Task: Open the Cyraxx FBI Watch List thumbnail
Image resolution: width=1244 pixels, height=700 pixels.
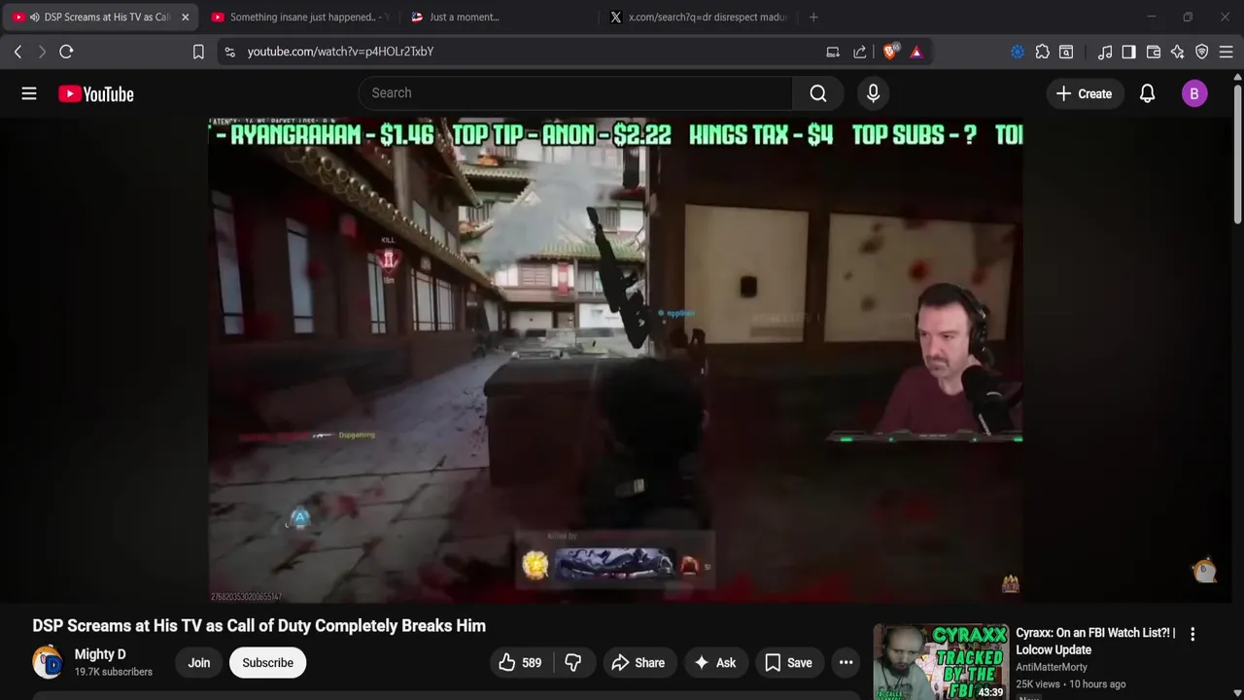Action: [940, 662]
